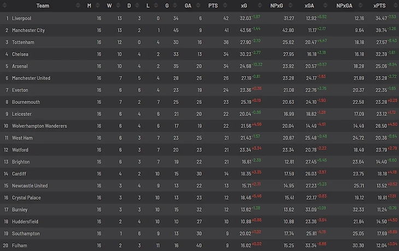Open Liverpool team page
This screenshot has width=399, height=251.
[x=22, y=19]
